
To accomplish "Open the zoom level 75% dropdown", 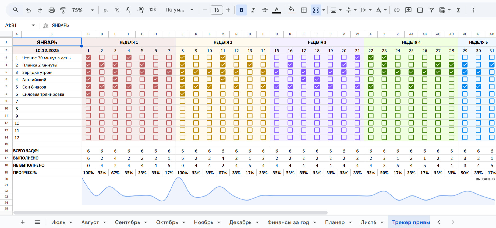I will click(x=83, y=10).
